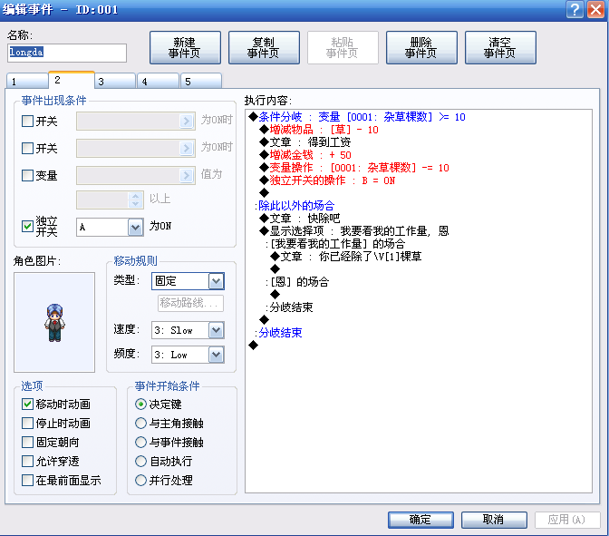The width and height of the screenshot is (609, 536).
Task: Select 与事件接触 trigger radio button
Action: click(140, 442)
